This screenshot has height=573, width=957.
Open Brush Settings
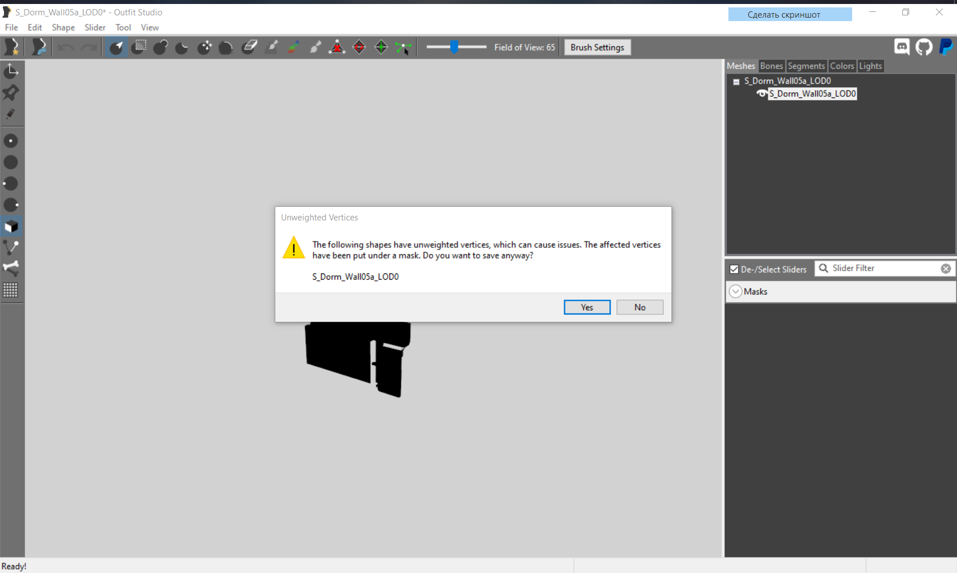pyautogui.click(x=597, y=47)
